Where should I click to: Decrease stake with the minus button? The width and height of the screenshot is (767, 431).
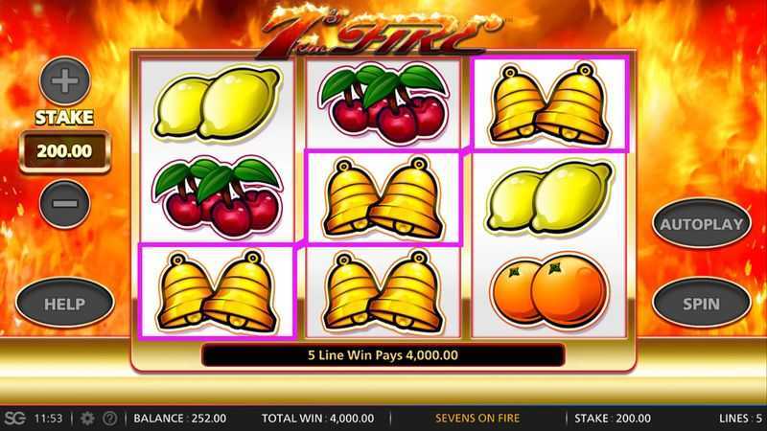(x=65, y=203)
